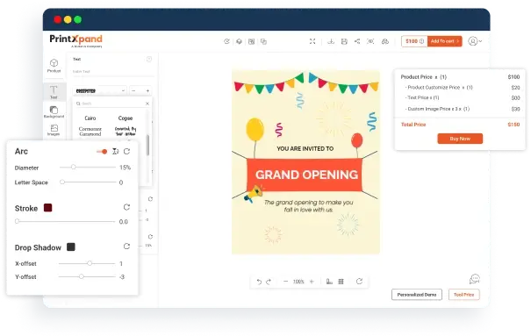Viewport: 531px width, 336px height.
Task: Select the Text tool in sidebar
Action: (x=54, y=92)
